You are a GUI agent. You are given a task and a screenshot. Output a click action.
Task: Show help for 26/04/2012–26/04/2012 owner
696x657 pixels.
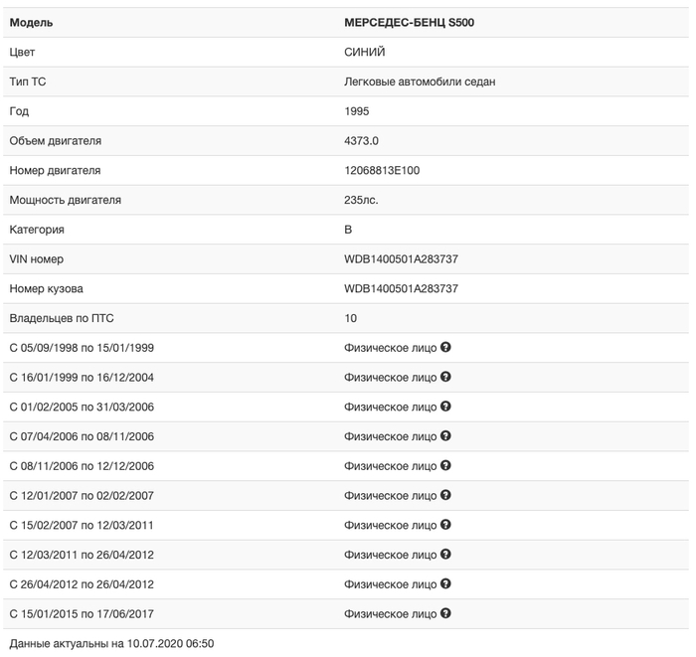446,584
